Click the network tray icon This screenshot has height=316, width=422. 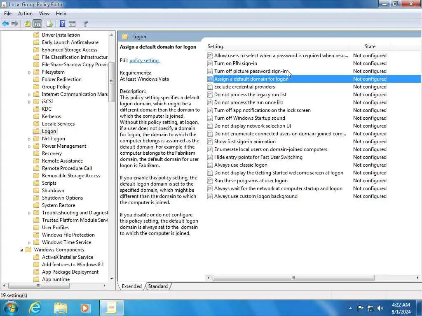370,308
